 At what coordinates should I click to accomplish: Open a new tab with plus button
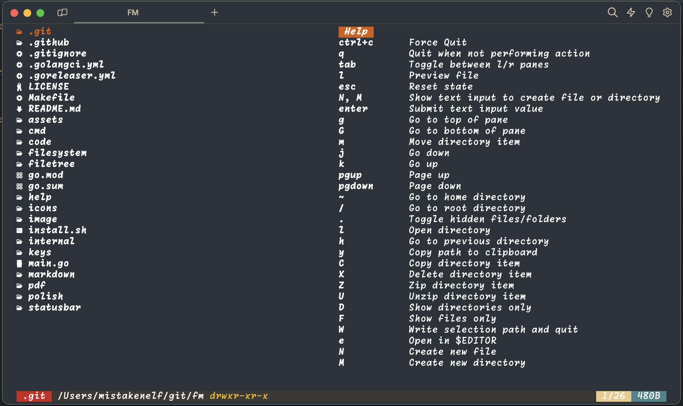point(214,12)
